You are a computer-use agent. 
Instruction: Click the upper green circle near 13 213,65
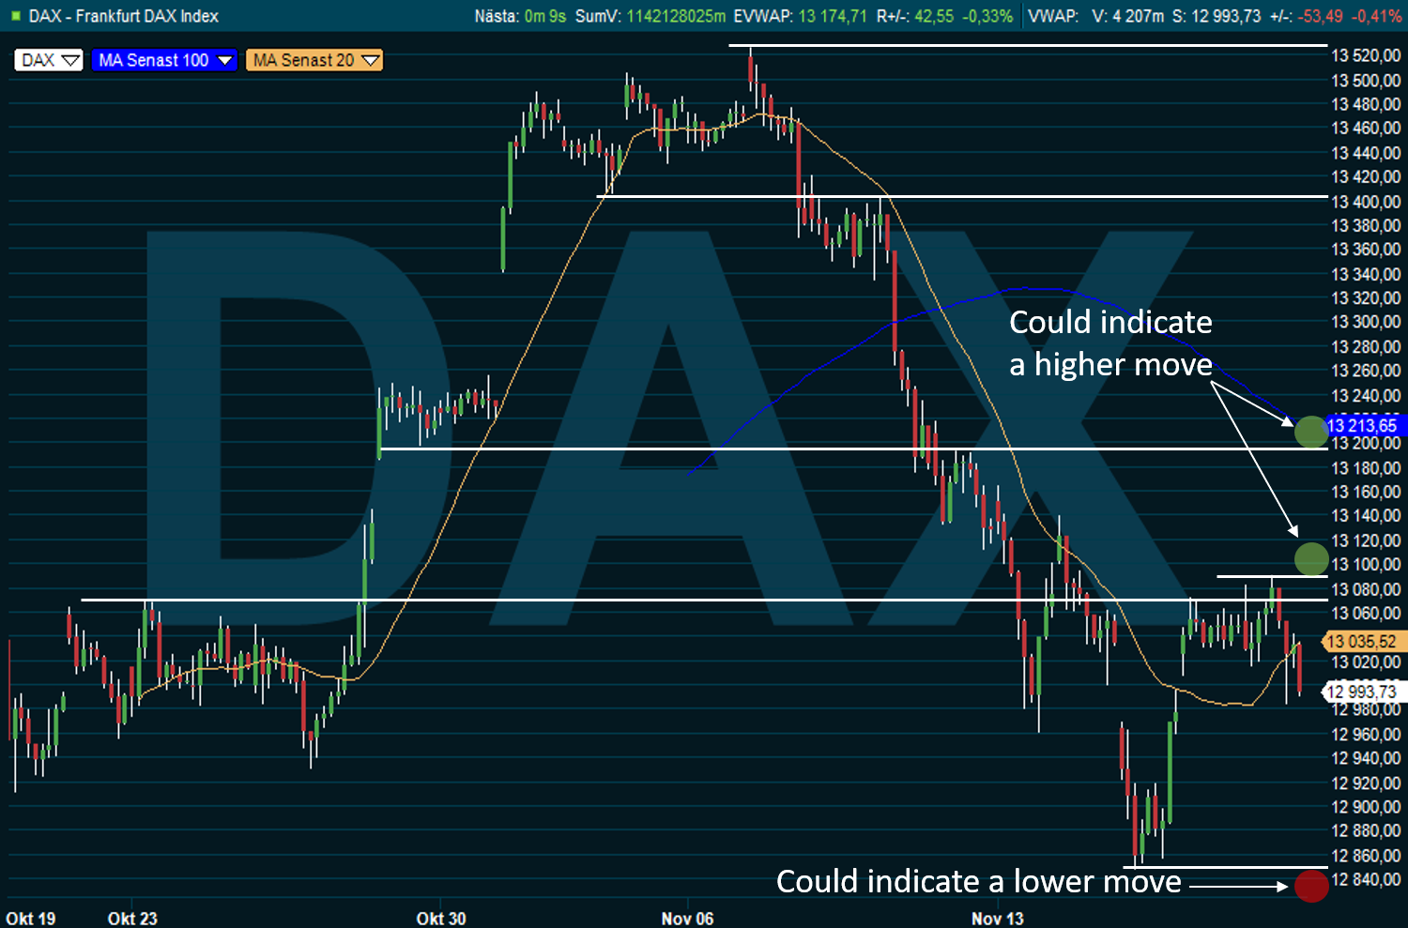pos(1310,432)
